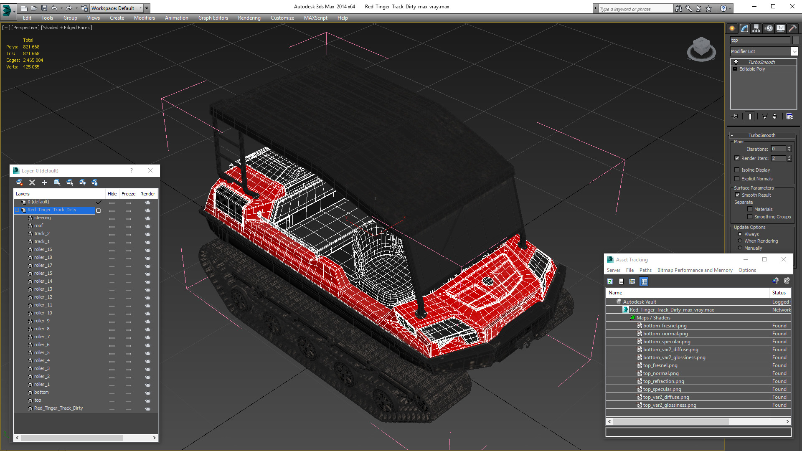Click Configure Modifier Sets icon
This screenshot has width=802, height=451.
click(x=789, y=117)
